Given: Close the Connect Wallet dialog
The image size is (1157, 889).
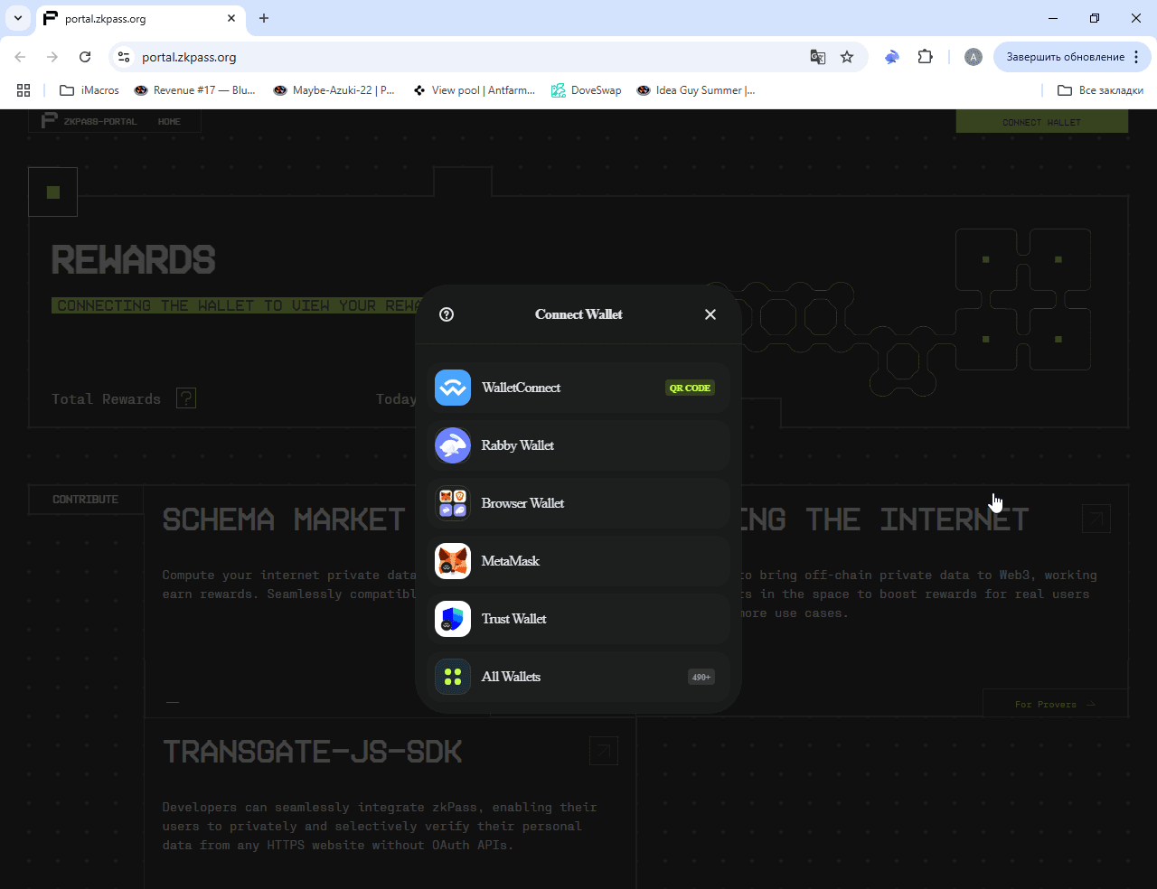Looking at the screenshot, I should (710, 314).
